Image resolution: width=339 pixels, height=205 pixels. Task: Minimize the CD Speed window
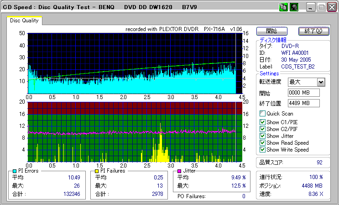[x=310, y=7]
